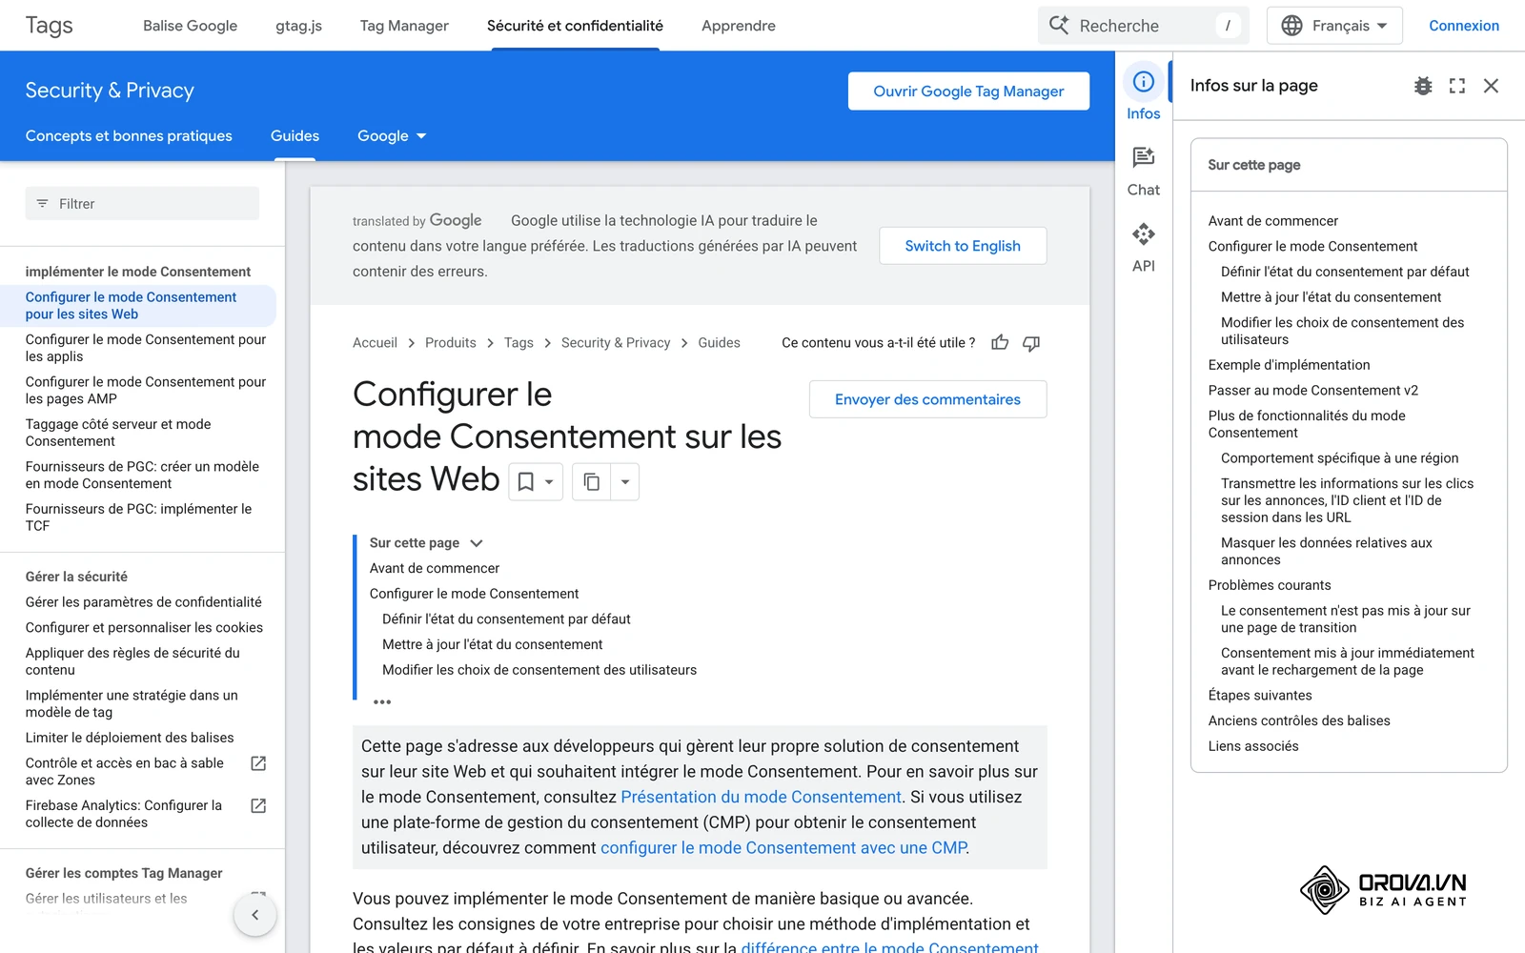Screen dimensions: 1525x953
Task: Expand the Google dropdown in blue header
Action: click(x=392, y=136)
